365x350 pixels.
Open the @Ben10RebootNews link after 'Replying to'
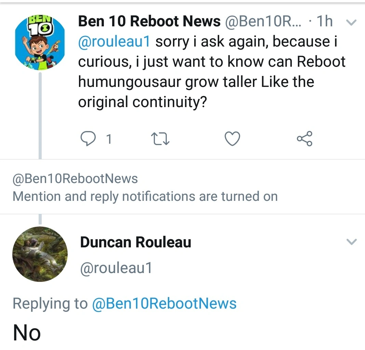164,304
